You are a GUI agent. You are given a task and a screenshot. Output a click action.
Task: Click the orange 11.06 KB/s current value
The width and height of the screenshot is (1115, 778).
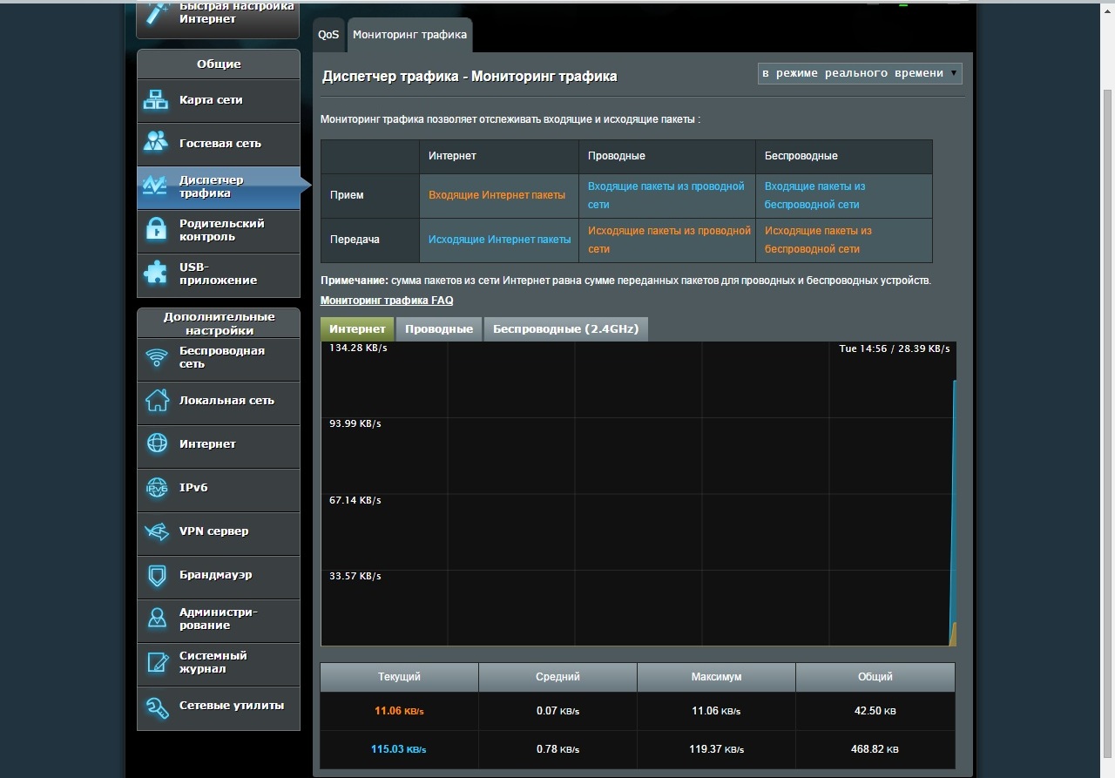(x=399, y=711)
